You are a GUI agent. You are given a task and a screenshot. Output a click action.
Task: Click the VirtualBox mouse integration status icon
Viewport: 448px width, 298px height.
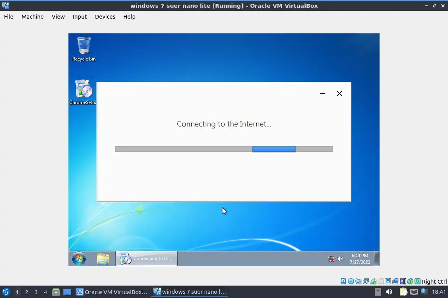[x=410, y=281]
